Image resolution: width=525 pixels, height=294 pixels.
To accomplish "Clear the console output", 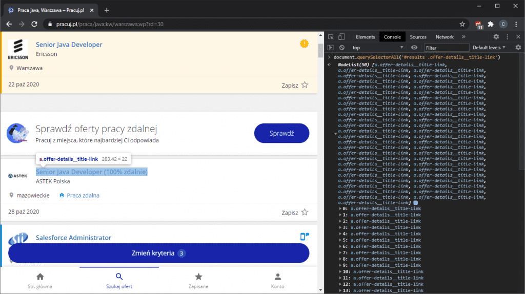I will tap(341, 48).
